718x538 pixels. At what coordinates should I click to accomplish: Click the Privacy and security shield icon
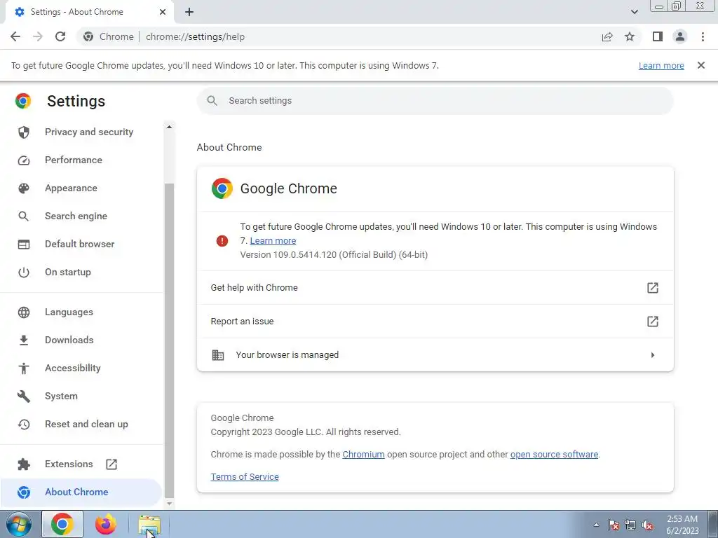pos(24,132)
